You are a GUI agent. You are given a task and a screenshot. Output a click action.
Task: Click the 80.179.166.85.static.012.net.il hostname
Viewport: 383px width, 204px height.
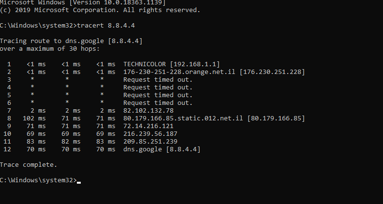pyautogui.click(x=183, y=118)
